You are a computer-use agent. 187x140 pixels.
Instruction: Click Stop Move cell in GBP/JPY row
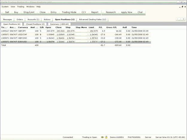point(81,31)
